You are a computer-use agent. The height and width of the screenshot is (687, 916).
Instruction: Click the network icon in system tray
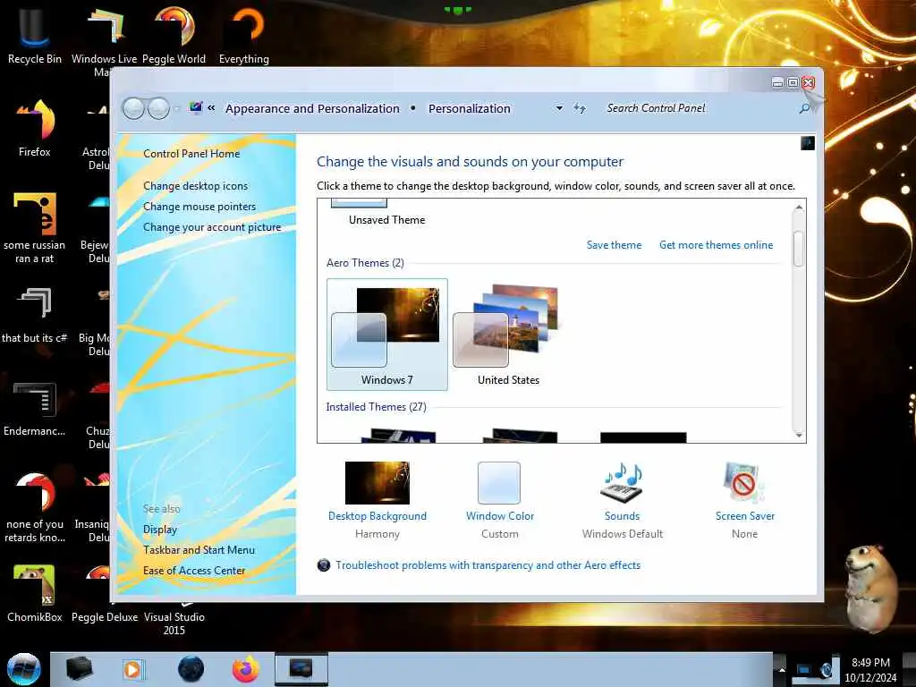804,669
